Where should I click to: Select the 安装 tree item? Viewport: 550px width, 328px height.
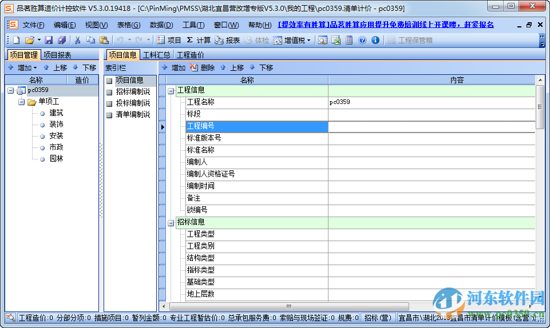[x=56, y=136]
